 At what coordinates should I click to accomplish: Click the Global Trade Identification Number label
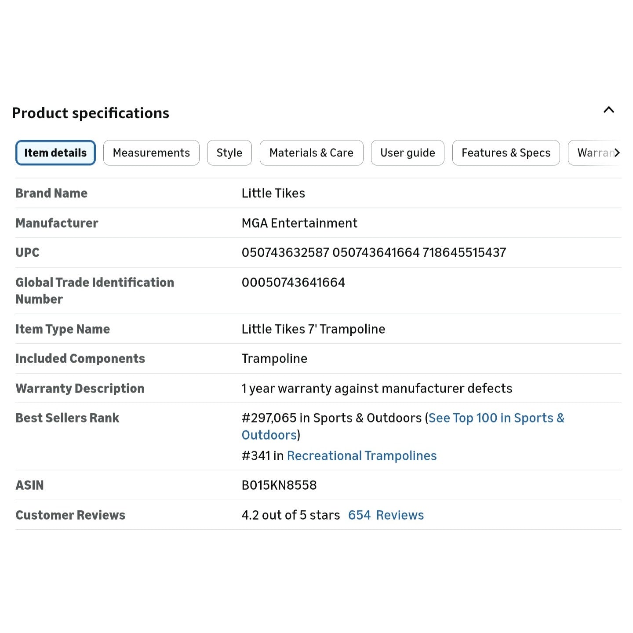coord(95,291)
